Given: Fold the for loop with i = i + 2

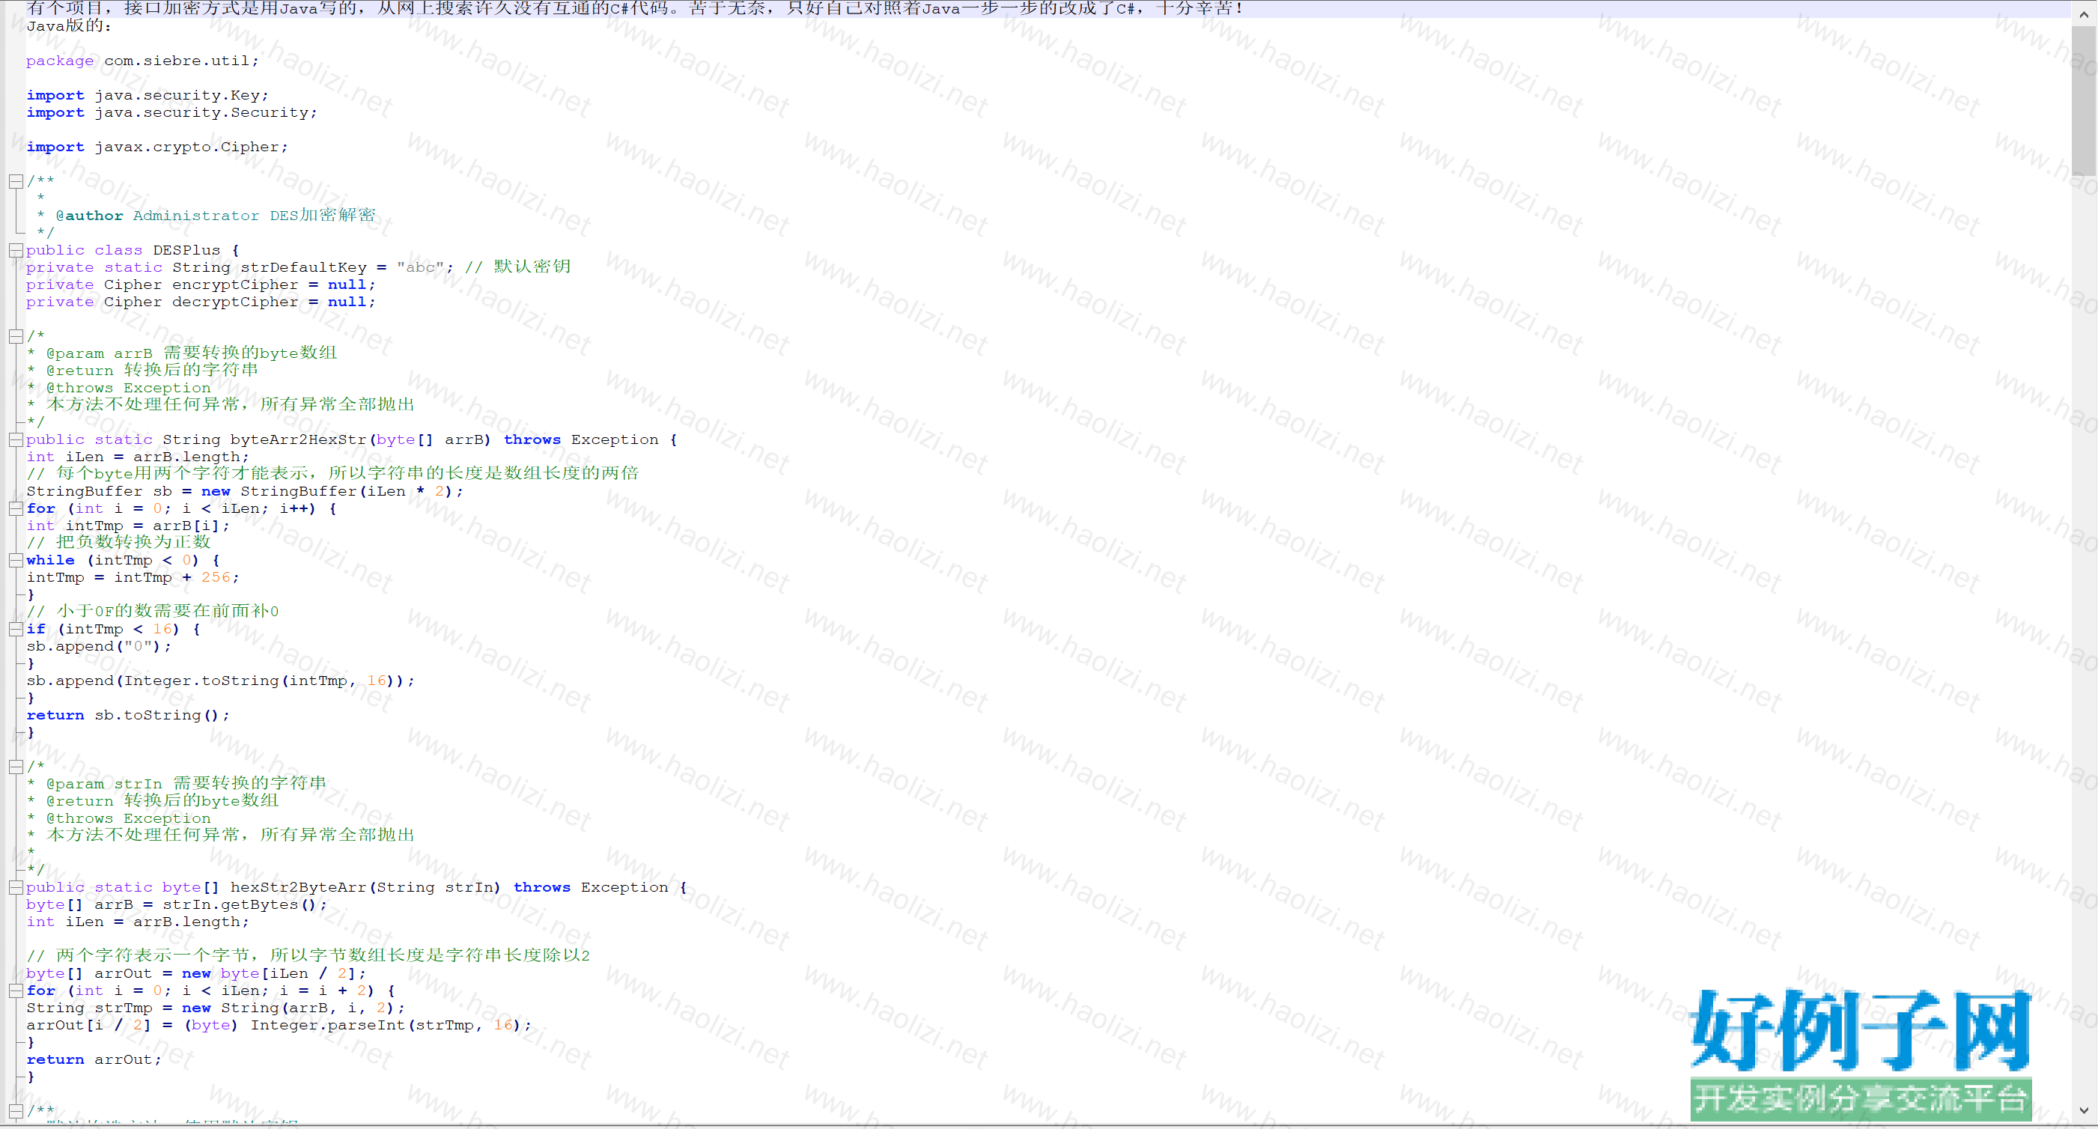Looking at the screenshot, I should point(16,991).
